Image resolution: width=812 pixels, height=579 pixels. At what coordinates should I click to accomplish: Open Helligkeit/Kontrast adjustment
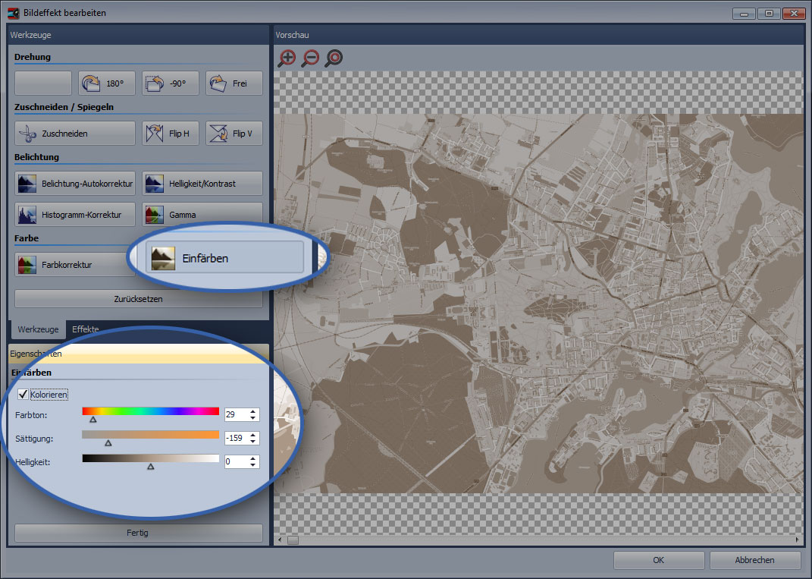202,184
